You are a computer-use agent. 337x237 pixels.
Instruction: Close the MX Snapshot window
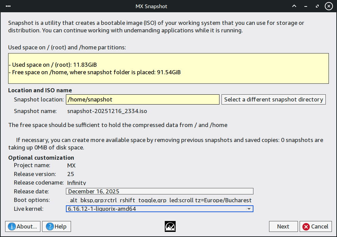click(x=329, y=6)
